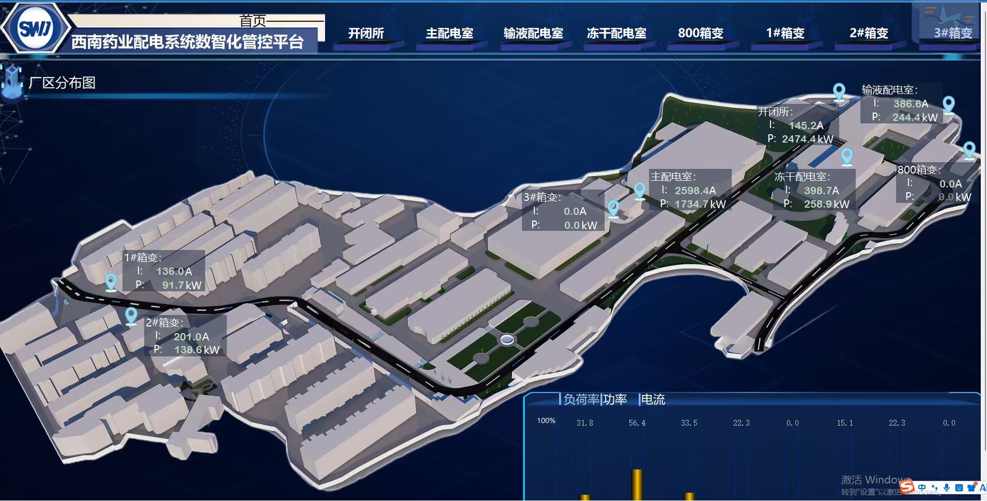Viewport: 987px width, 501px height.
Task: Click the map pin beside 主配电室 readout
Action: (x=640, y=191)
